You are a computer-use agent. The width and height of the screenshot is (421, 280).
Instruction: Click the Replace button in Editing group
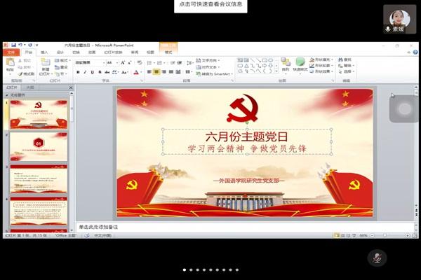347,65
